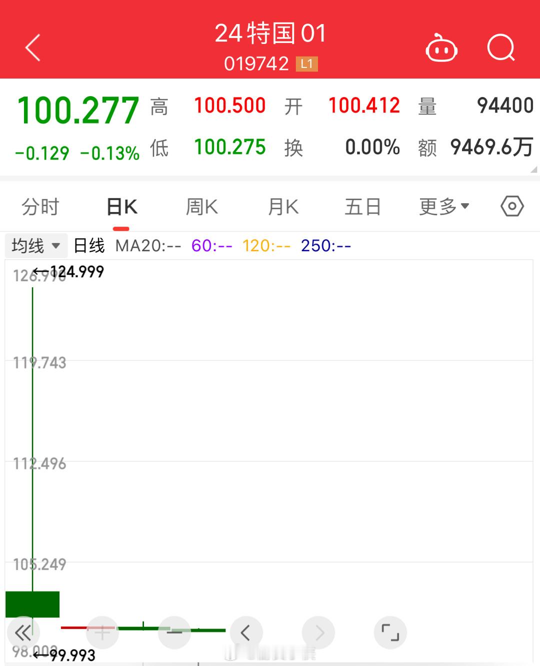Tap the 105.249 axis label
This screenshot has width=540, height=666.
coord(39,564)
